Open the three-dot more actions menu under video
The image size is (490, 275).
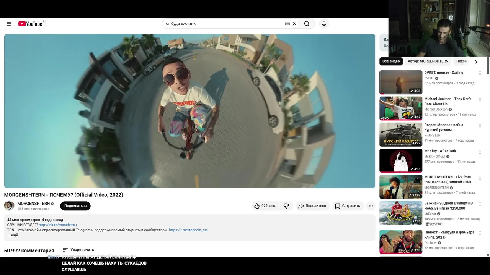point(371,206)
